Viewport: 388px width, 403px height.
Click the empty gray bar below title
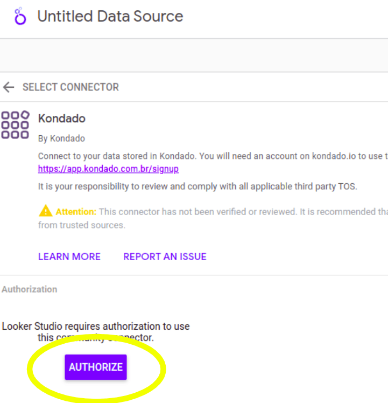coord(194,55)
